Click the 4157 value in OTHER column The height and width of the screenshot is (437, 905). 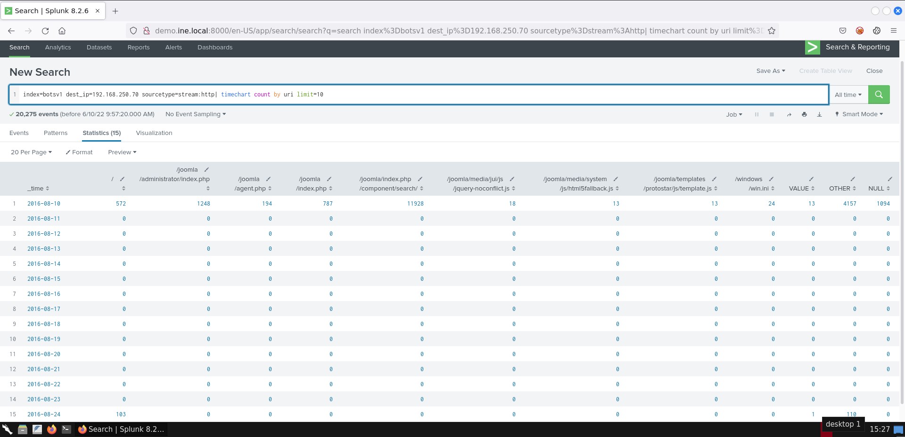coord(850,204)
